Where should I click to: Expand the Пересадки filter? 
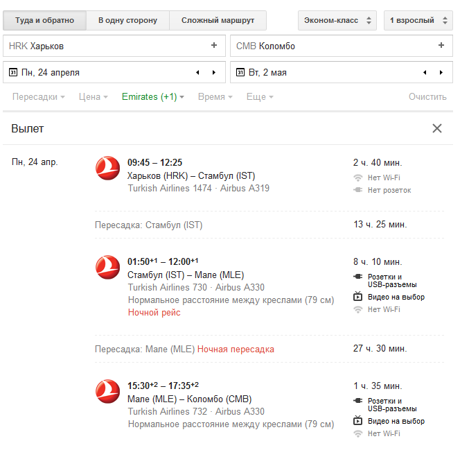[39, 97]
